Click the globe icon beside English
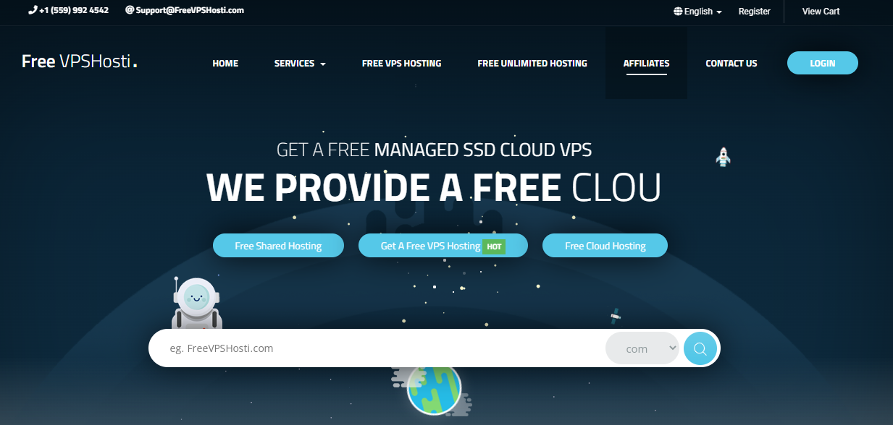This screenshot has height=425, width=893. [678, 12]
